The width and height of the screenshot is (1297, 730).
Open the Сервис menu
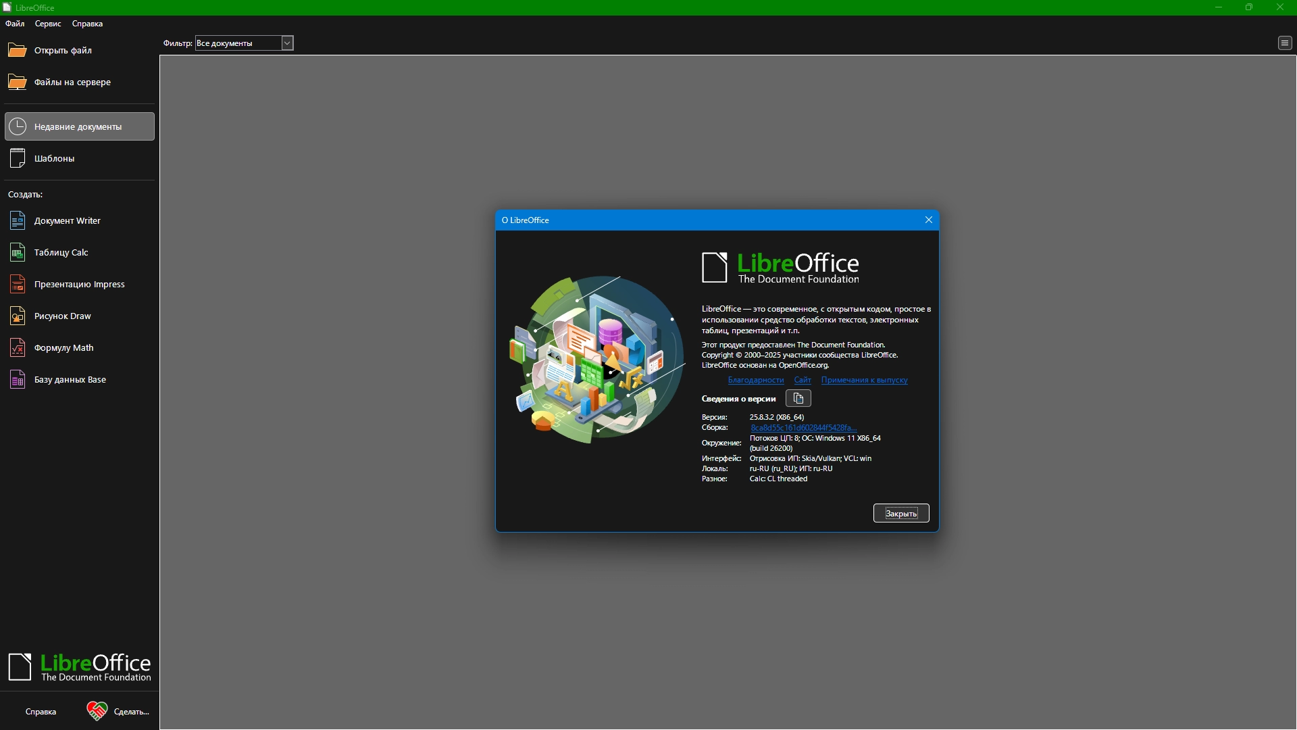[x=48, y=24]
